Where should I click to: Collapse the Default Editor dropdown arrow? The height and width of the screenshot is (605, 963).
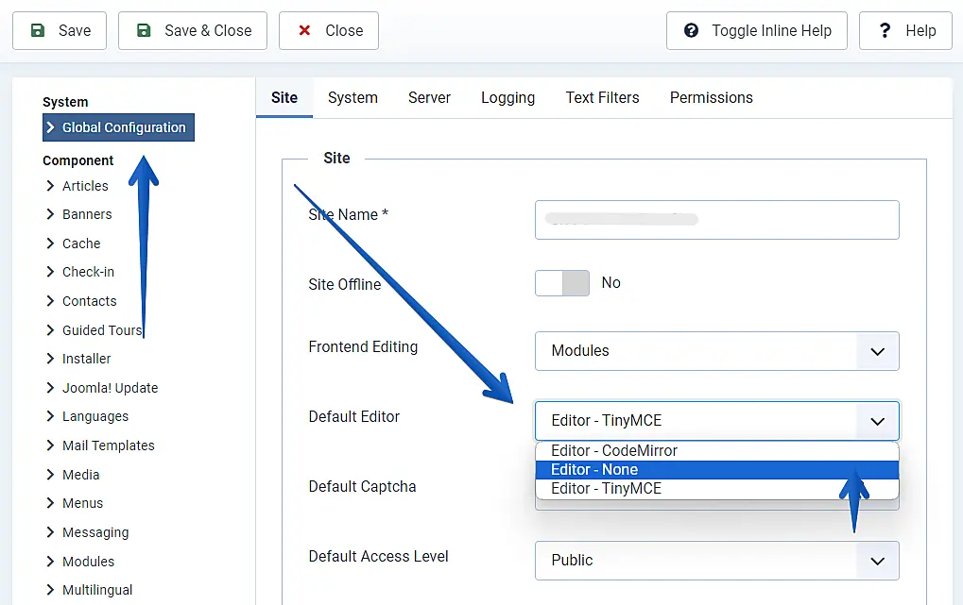pyautogui.click(x=877, y=421)
